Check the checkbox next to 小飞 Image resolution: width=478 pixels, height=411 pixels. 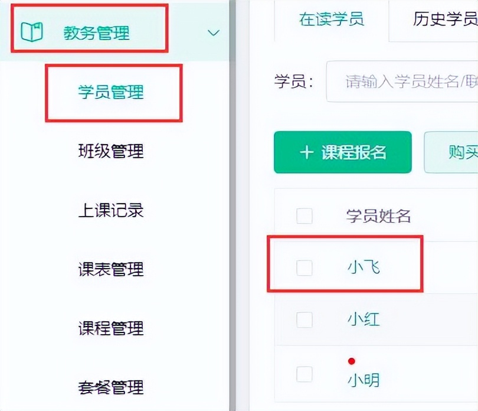coord(304,268)
